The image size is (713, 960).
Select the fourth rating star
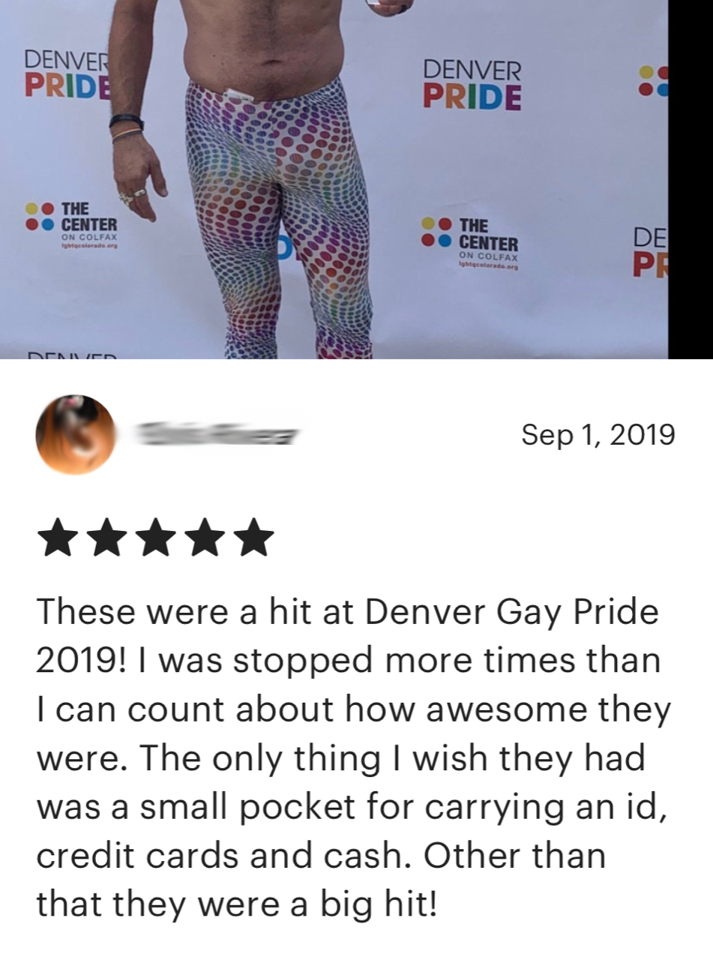click(x=205, y=538)
